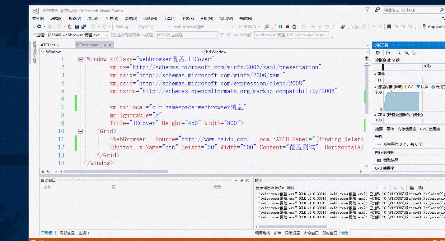This screenshot has height=241, width=445.
Task: Open the 工具(T) menu
Action: (x=169, y=19)
